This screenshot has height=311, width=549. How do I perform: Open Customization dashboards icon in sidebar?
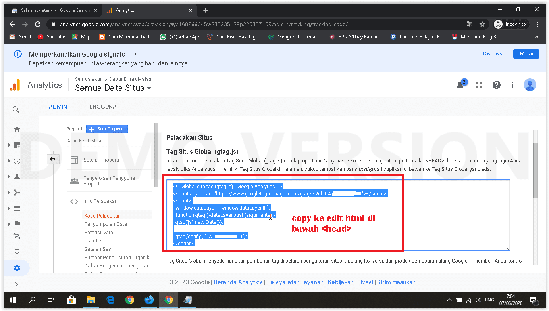tap(17, 145)
